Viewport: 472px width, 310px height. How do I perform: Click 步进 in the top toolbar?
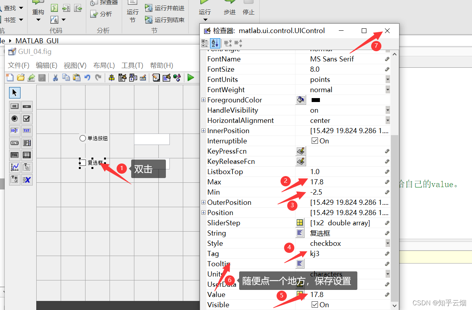click(230, 12)
